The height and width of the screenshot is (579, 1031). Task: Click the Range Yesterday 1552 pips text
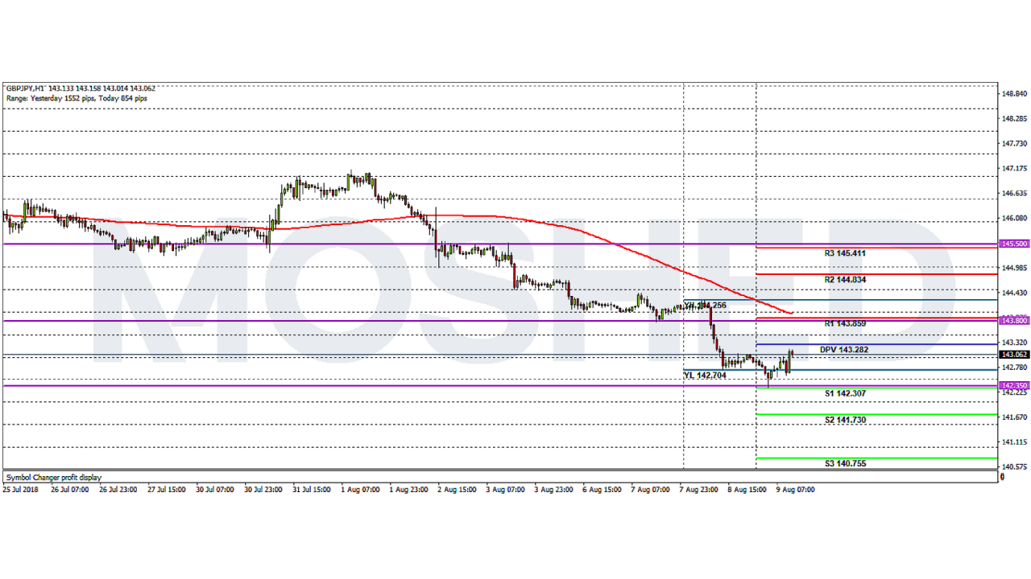coord(48,96)
